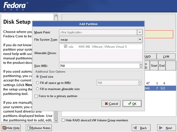Open the Mount Point dropdown arrow
This screenshot has height=132, width=177.
click(x=140, y=32)
